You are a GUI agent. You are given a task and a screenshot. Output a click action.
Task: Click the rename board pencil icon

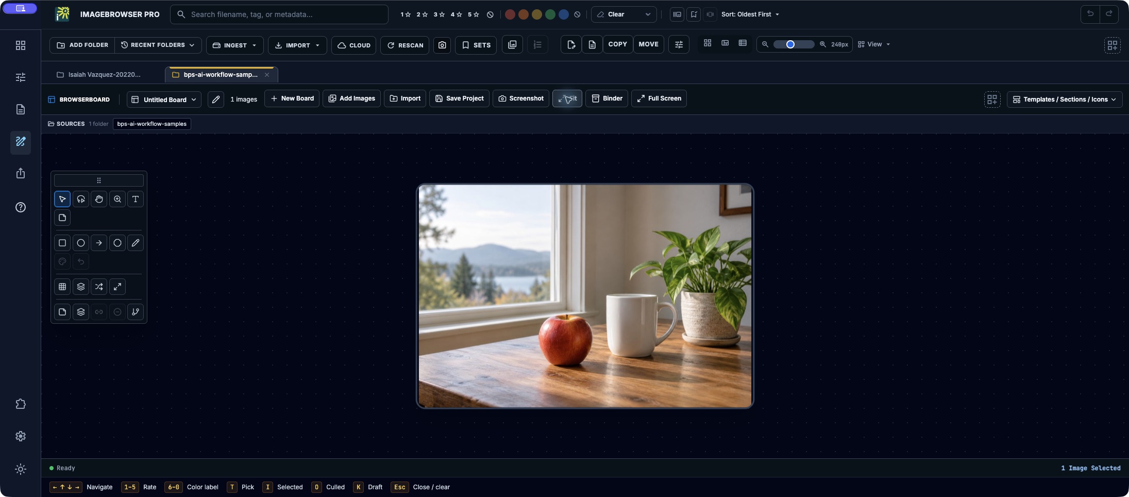216,99
